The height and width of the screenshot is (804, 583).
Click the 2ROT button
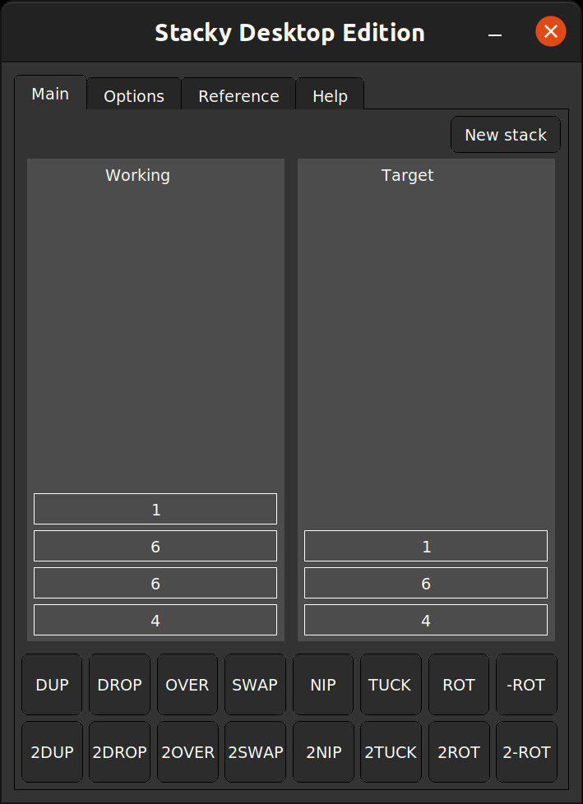click(458, 751)
